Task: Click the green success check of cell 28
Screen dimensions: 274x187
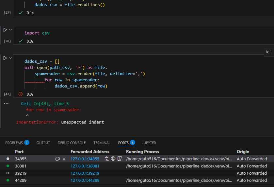Action: tap(21, 41)
